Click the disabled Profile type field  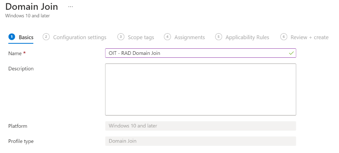(x=200, y=141)
